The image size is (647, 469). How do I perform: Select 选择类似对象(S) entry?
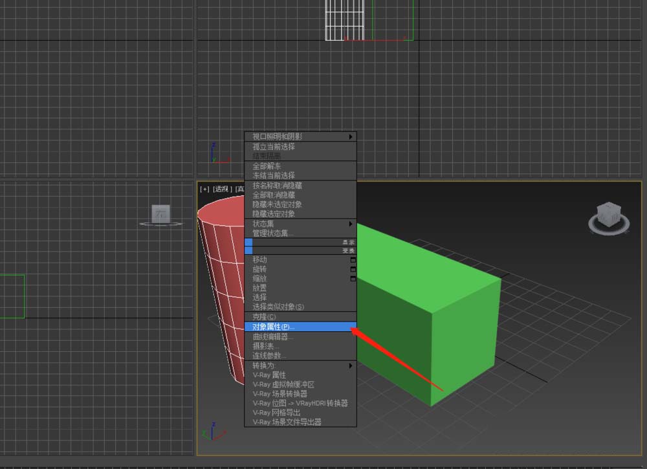[x=300, y=307]
